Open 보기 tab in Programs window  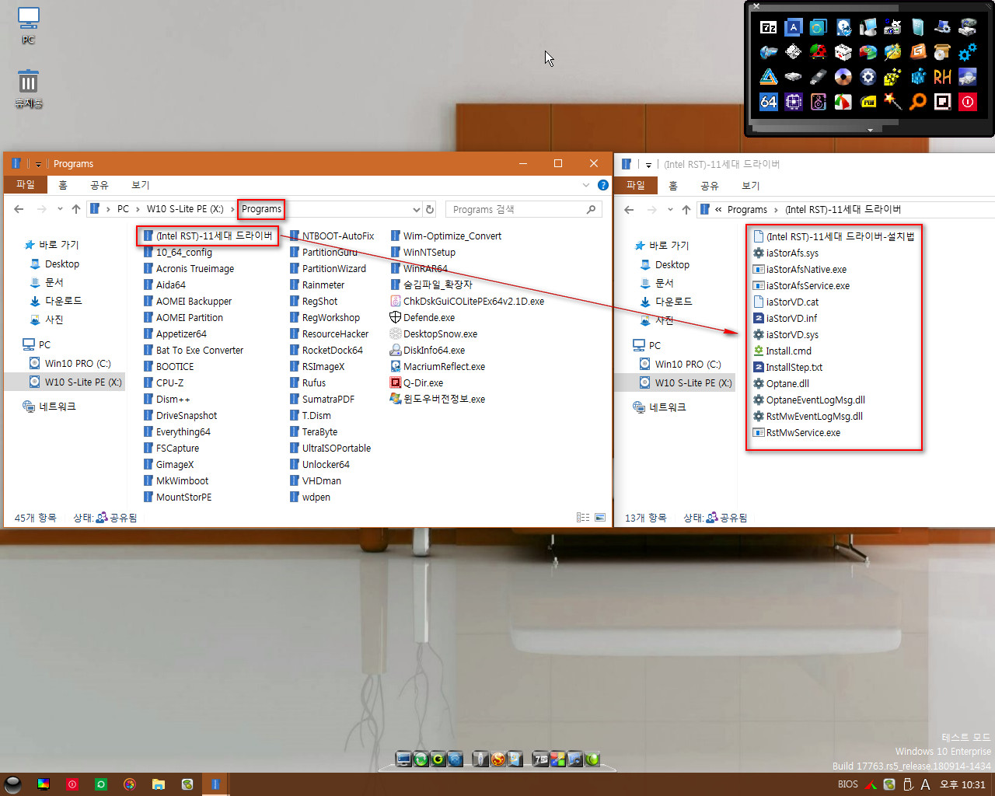[141, 185]
